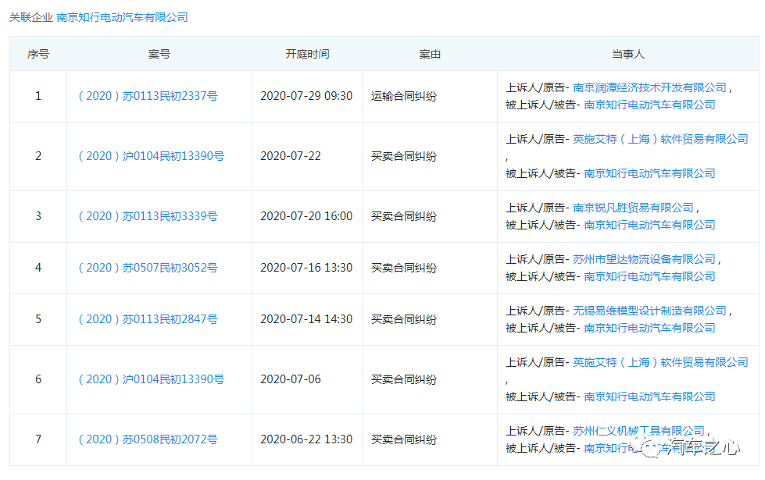Click 买卖合同纠纷 in row 6

404,379
